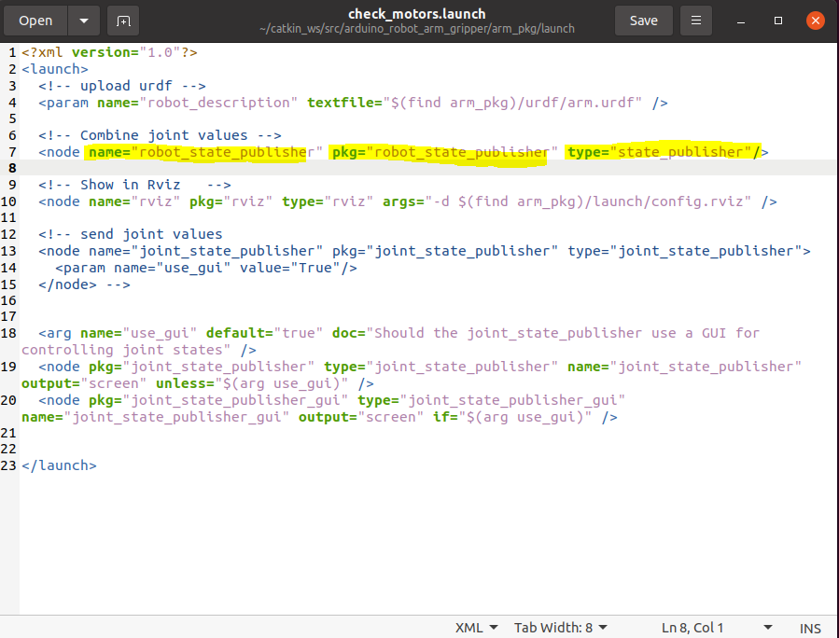The image size is (839, 638).
Task: Click the unless="$(arg use_gui)" attribute
Action: coord(251,383)
